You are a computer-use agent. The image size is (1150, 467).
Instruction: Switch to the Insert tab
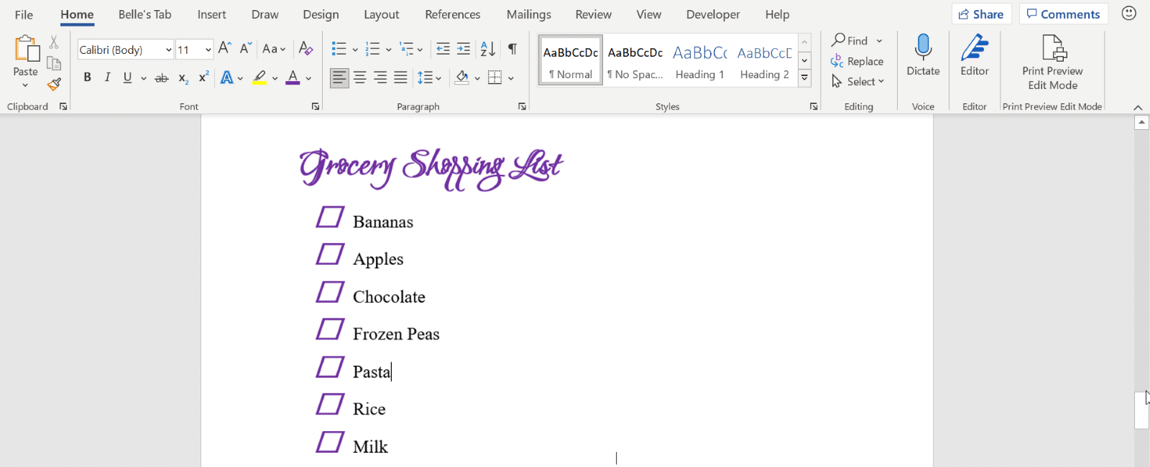pyautogui.click(x=211, y=14)
